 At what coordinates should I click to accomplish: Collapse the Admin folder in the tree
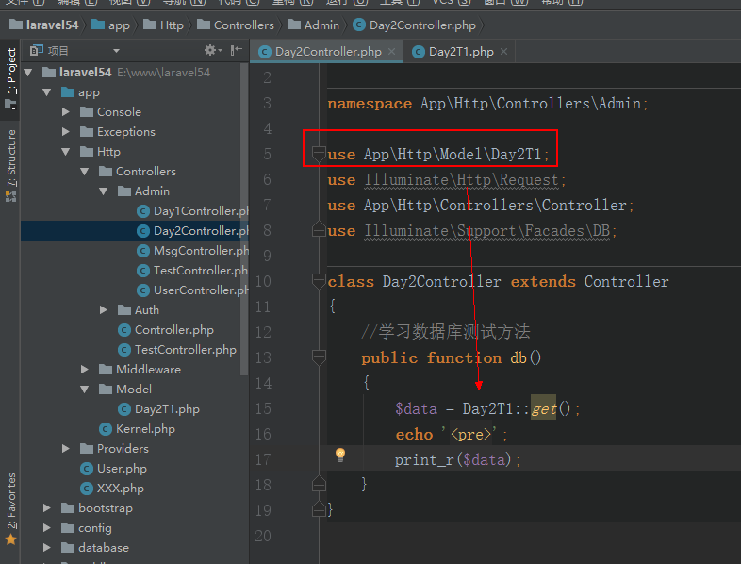(104, 191)
